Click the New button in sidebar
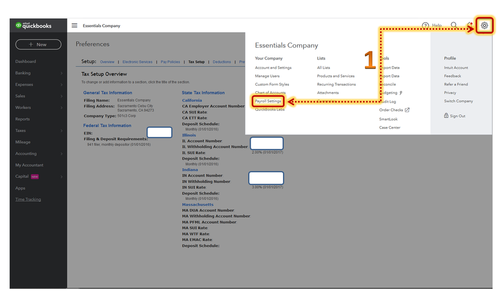The image size is (503, 298). pos(38,44)
